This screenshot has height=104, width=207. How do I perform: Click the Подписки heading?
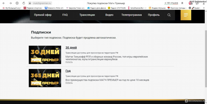tap(41, 32)
